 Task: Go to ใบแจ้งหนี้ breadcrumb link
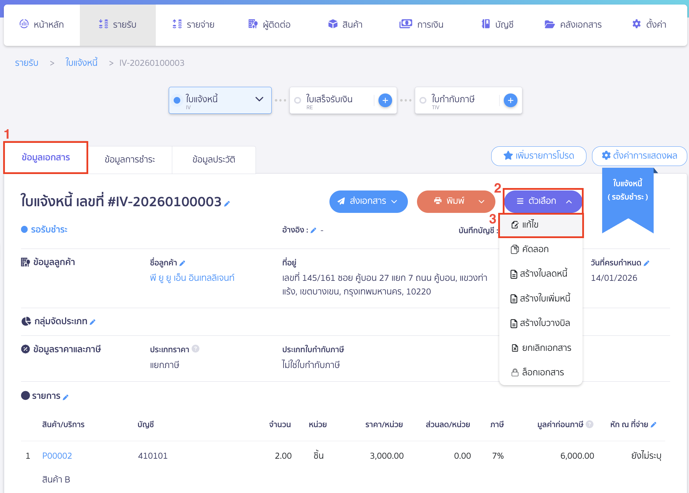(81, 63)
